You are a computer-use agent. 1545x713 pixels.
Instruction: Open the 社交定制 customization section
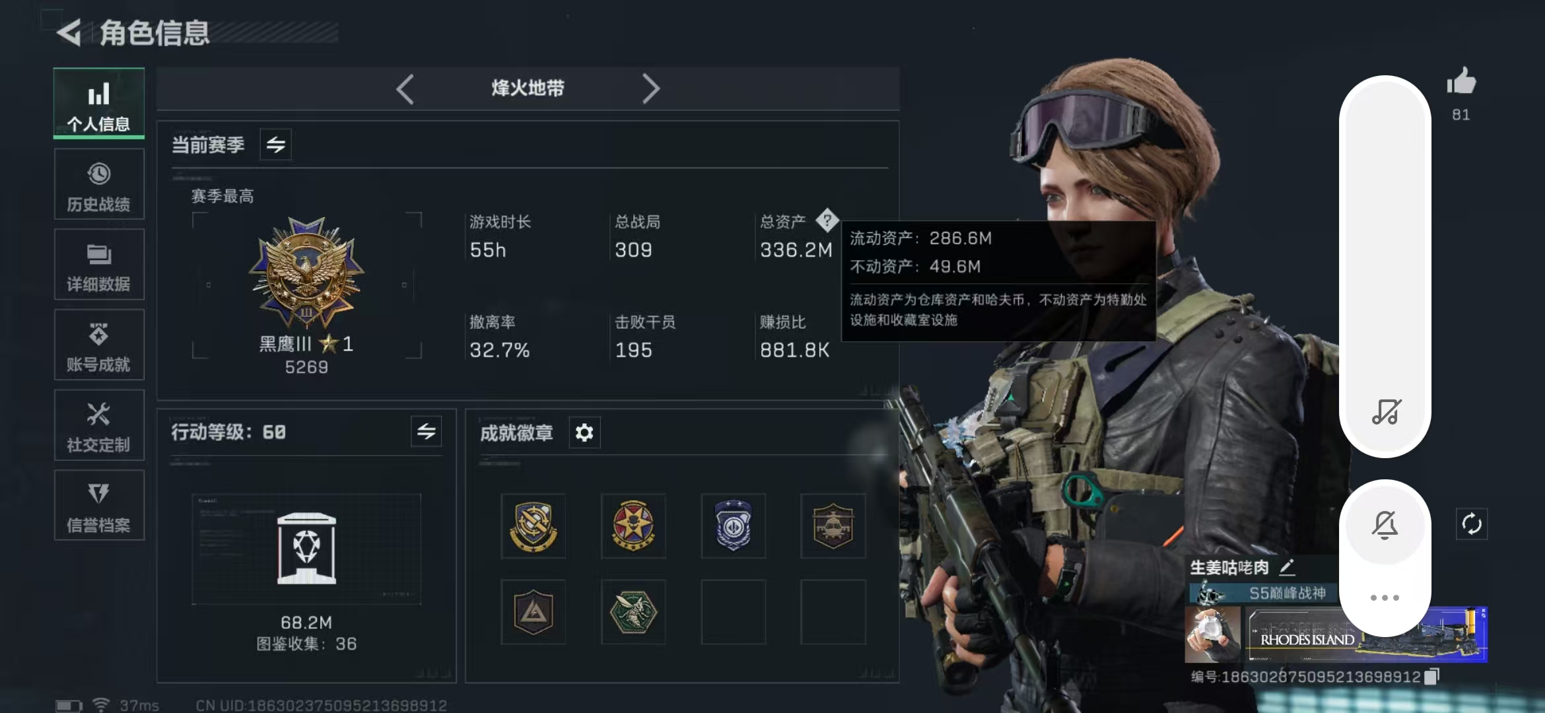point(99,425)
